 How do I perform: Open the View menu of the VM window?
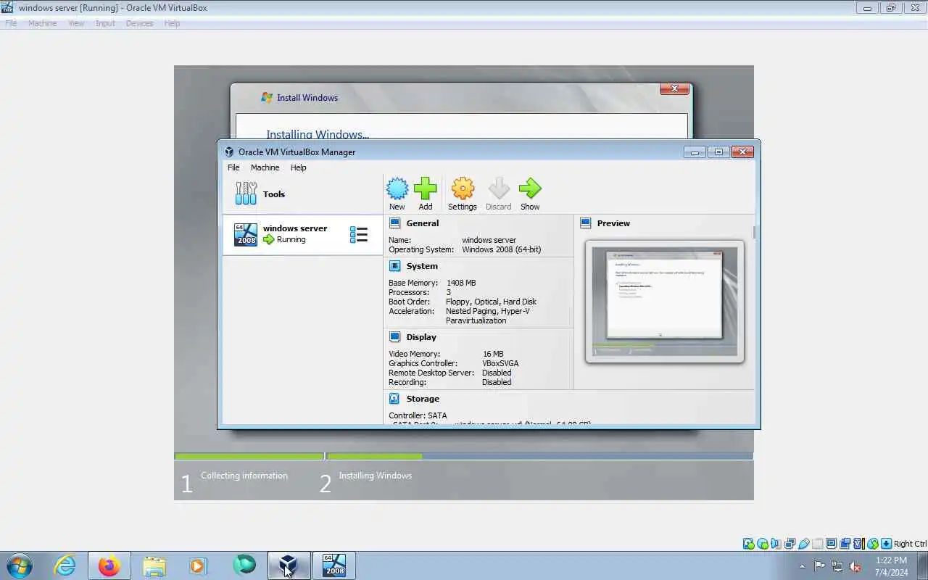coord(76,23)
